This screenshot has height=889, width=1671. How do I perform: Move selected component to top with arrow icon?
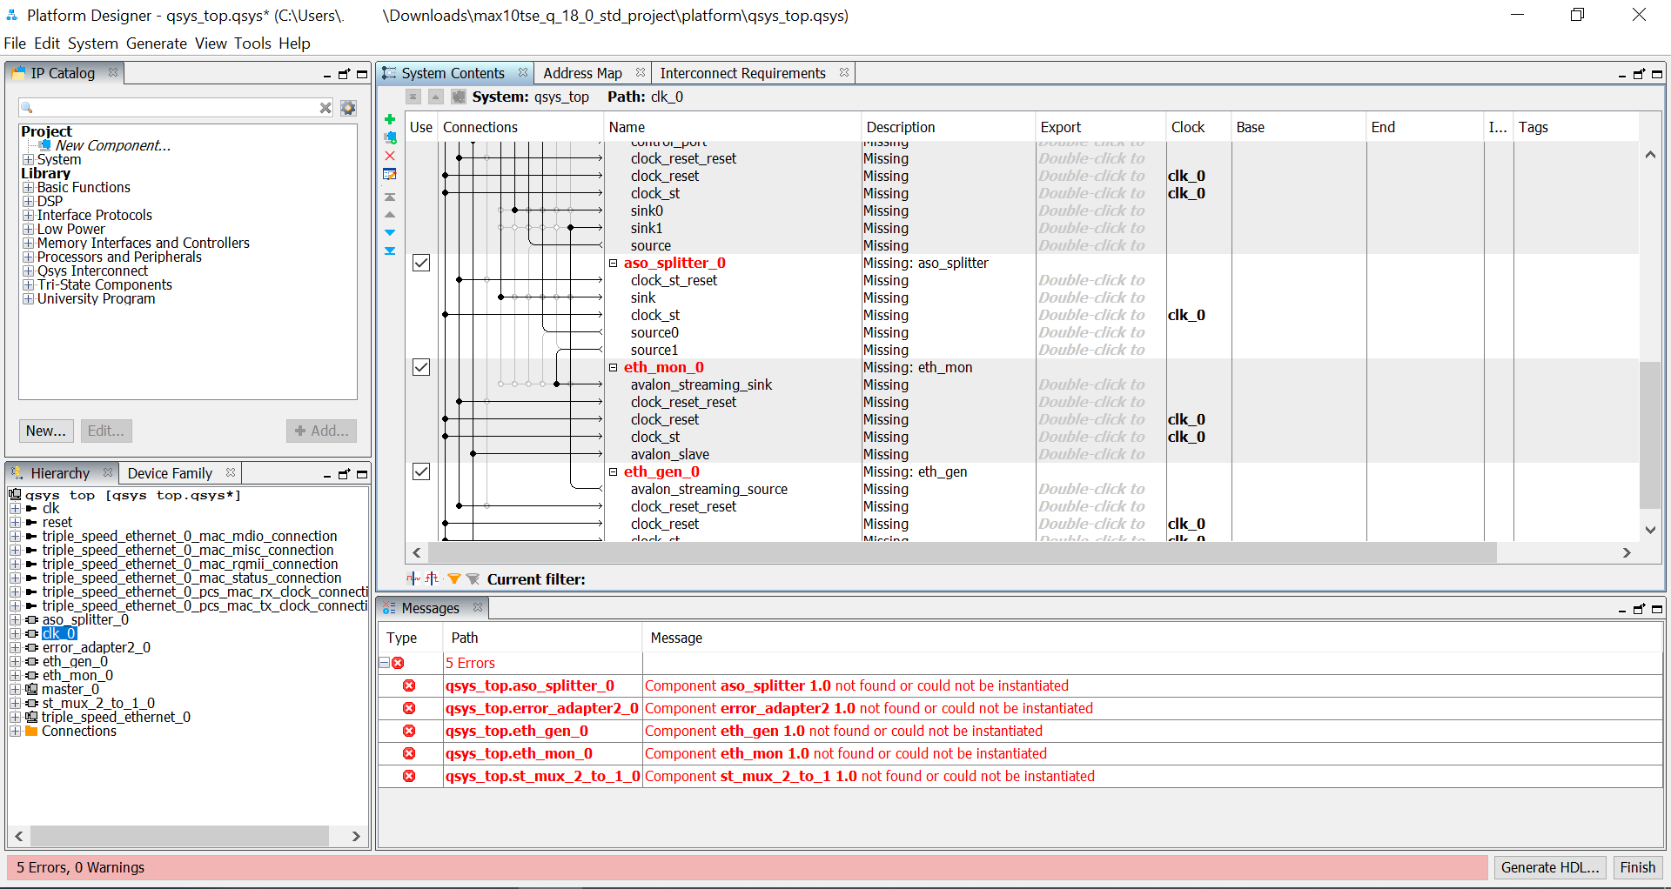[390, 197]
